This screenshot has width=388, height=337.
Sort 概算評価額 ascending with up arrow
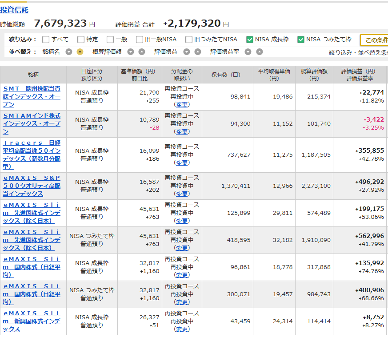141,52
